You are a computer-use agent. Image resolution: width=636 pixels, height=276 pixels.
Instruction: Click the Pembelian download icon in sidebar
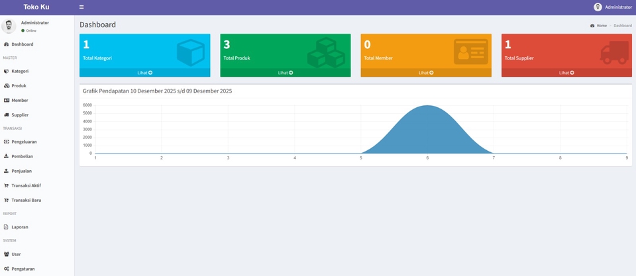pyautogui.click(x=7, y=156)
